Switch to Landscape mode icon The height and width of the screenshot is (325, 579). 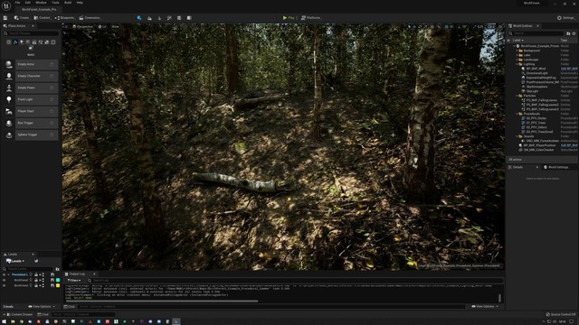[x=149, y=18]
